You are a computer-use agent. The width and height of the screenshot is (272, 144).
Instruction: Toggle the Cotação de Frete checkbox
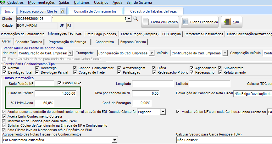click(75, 72)
